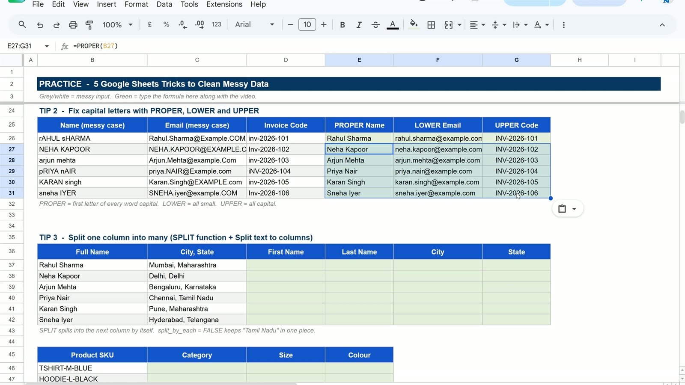
Task: Click the Redo arrow icon
Action: pos(57,25)
